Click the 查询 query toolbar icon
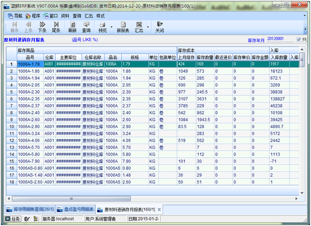This screenshot has height=226, width=311. (x=86, y=27)
